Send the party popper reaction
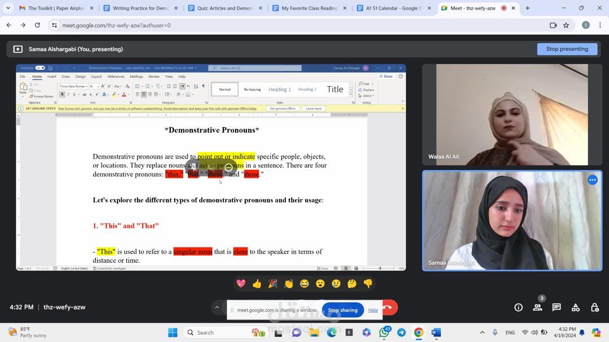 pyautogui.click(x=273, y=284)
